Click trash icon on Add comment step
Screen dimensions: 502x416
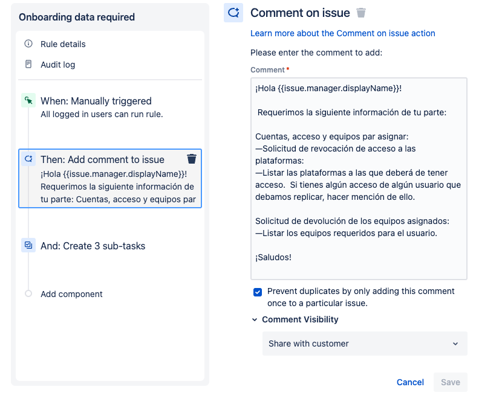pyautogui.click(x=192, y=159)
